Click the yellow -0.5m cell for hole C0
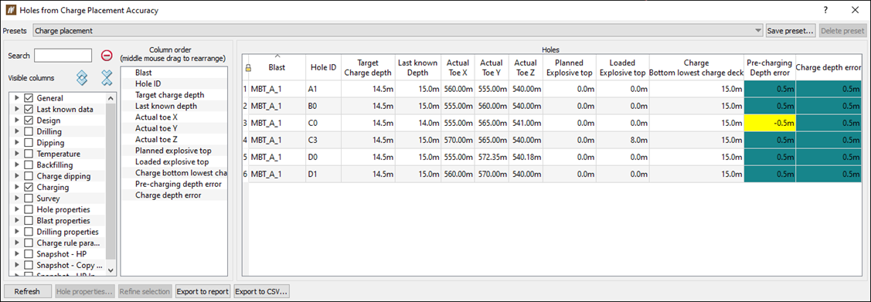Viewport: 871px width, 302px height. pos(769,124)
